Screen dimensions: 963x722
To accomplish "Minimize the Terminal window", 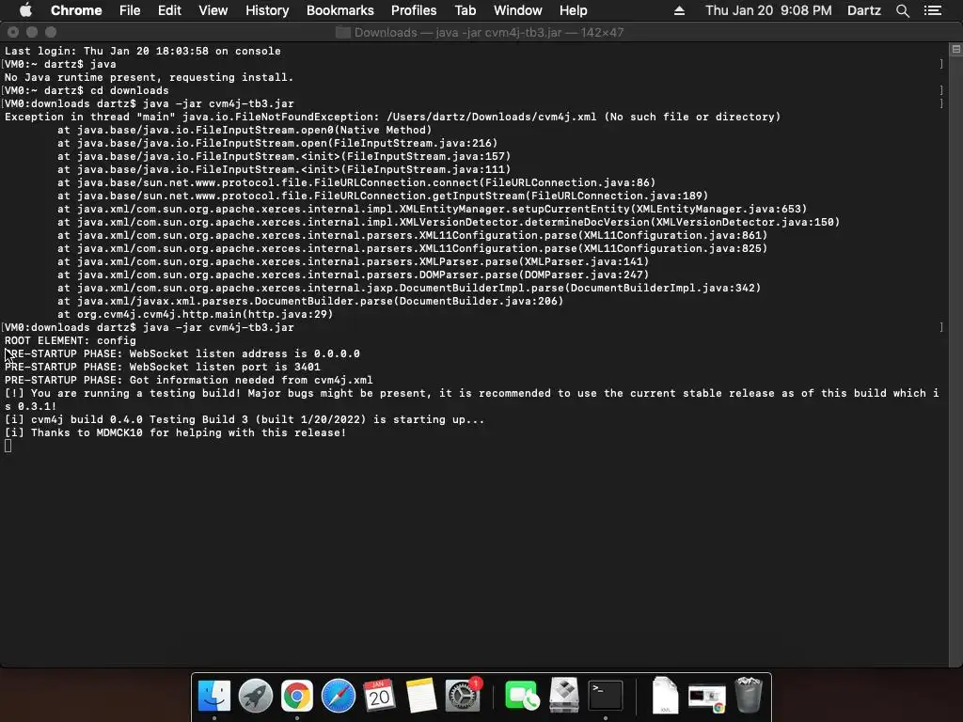I will pos(32,32).
